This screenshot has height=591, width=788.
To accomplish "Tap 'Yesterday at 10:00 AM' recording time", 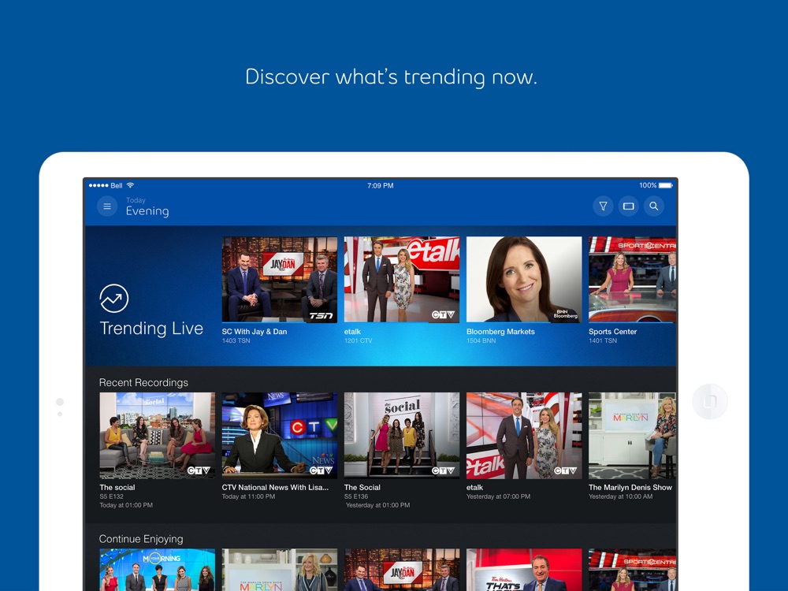I will (621, 496).
